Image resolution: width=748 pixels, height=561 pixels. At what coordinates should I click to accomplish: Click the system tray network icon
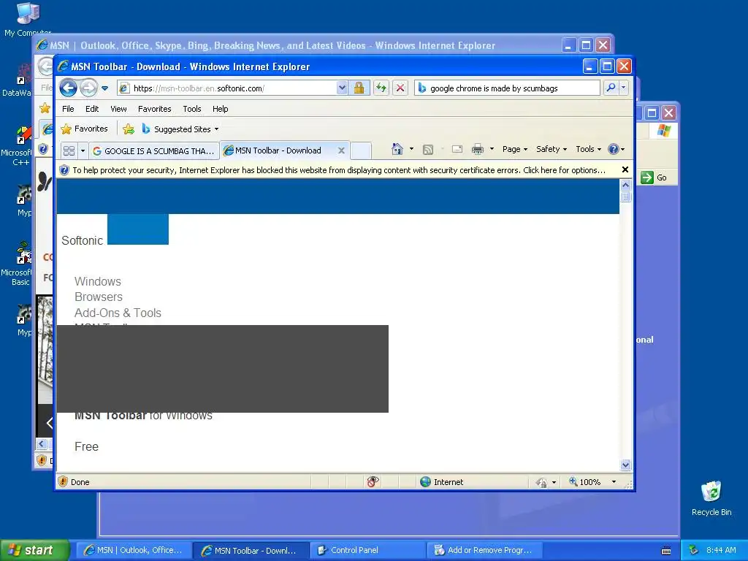point(693,550)
